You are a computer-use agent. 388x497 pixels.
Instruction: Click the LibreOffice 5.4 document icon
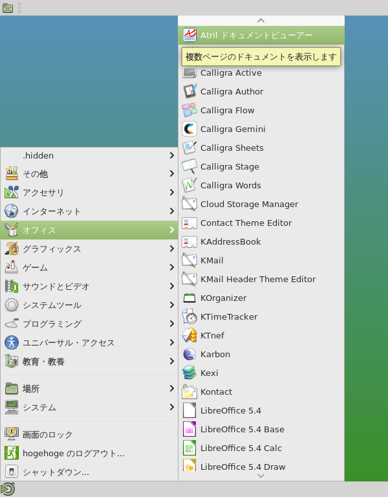pyautogui.click(x=189, y=410)
